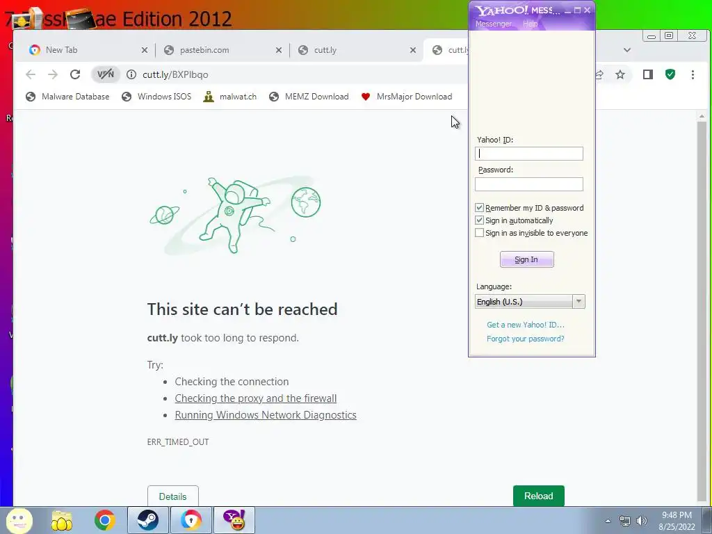Close the Yahoo Messenger window
This screenshot has height=534, width=712.
coord(587,10)
